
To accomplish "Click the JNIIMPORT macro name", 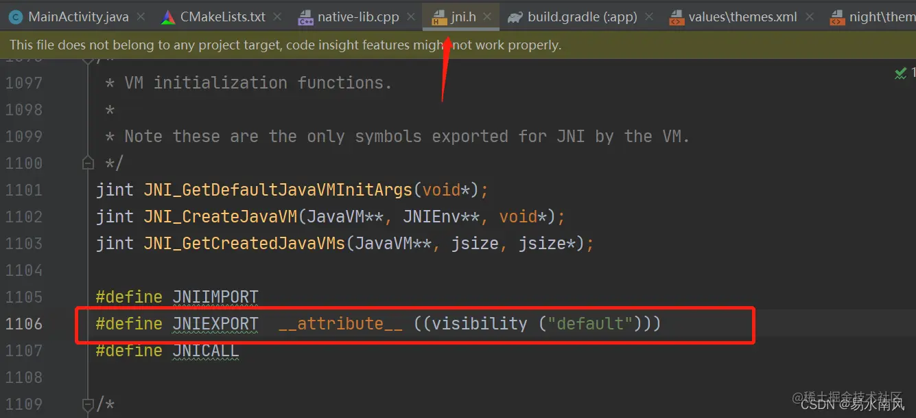I will pos(215,297).
